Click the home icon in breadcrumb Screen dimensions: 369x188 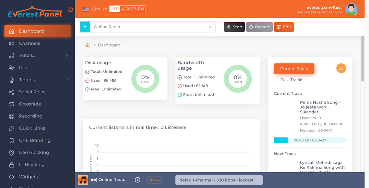tap(88, 45)
